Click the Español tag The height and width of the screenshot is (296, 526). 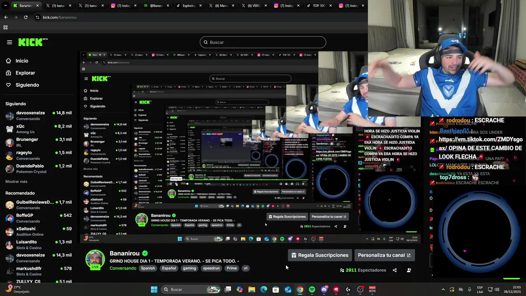169,268
